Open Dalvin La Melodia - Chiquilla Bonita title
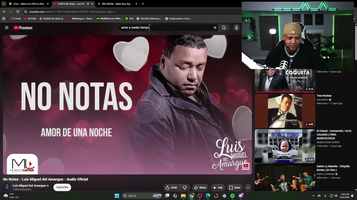The width and height of the screenshot is (357, 200). coord(333,168)
